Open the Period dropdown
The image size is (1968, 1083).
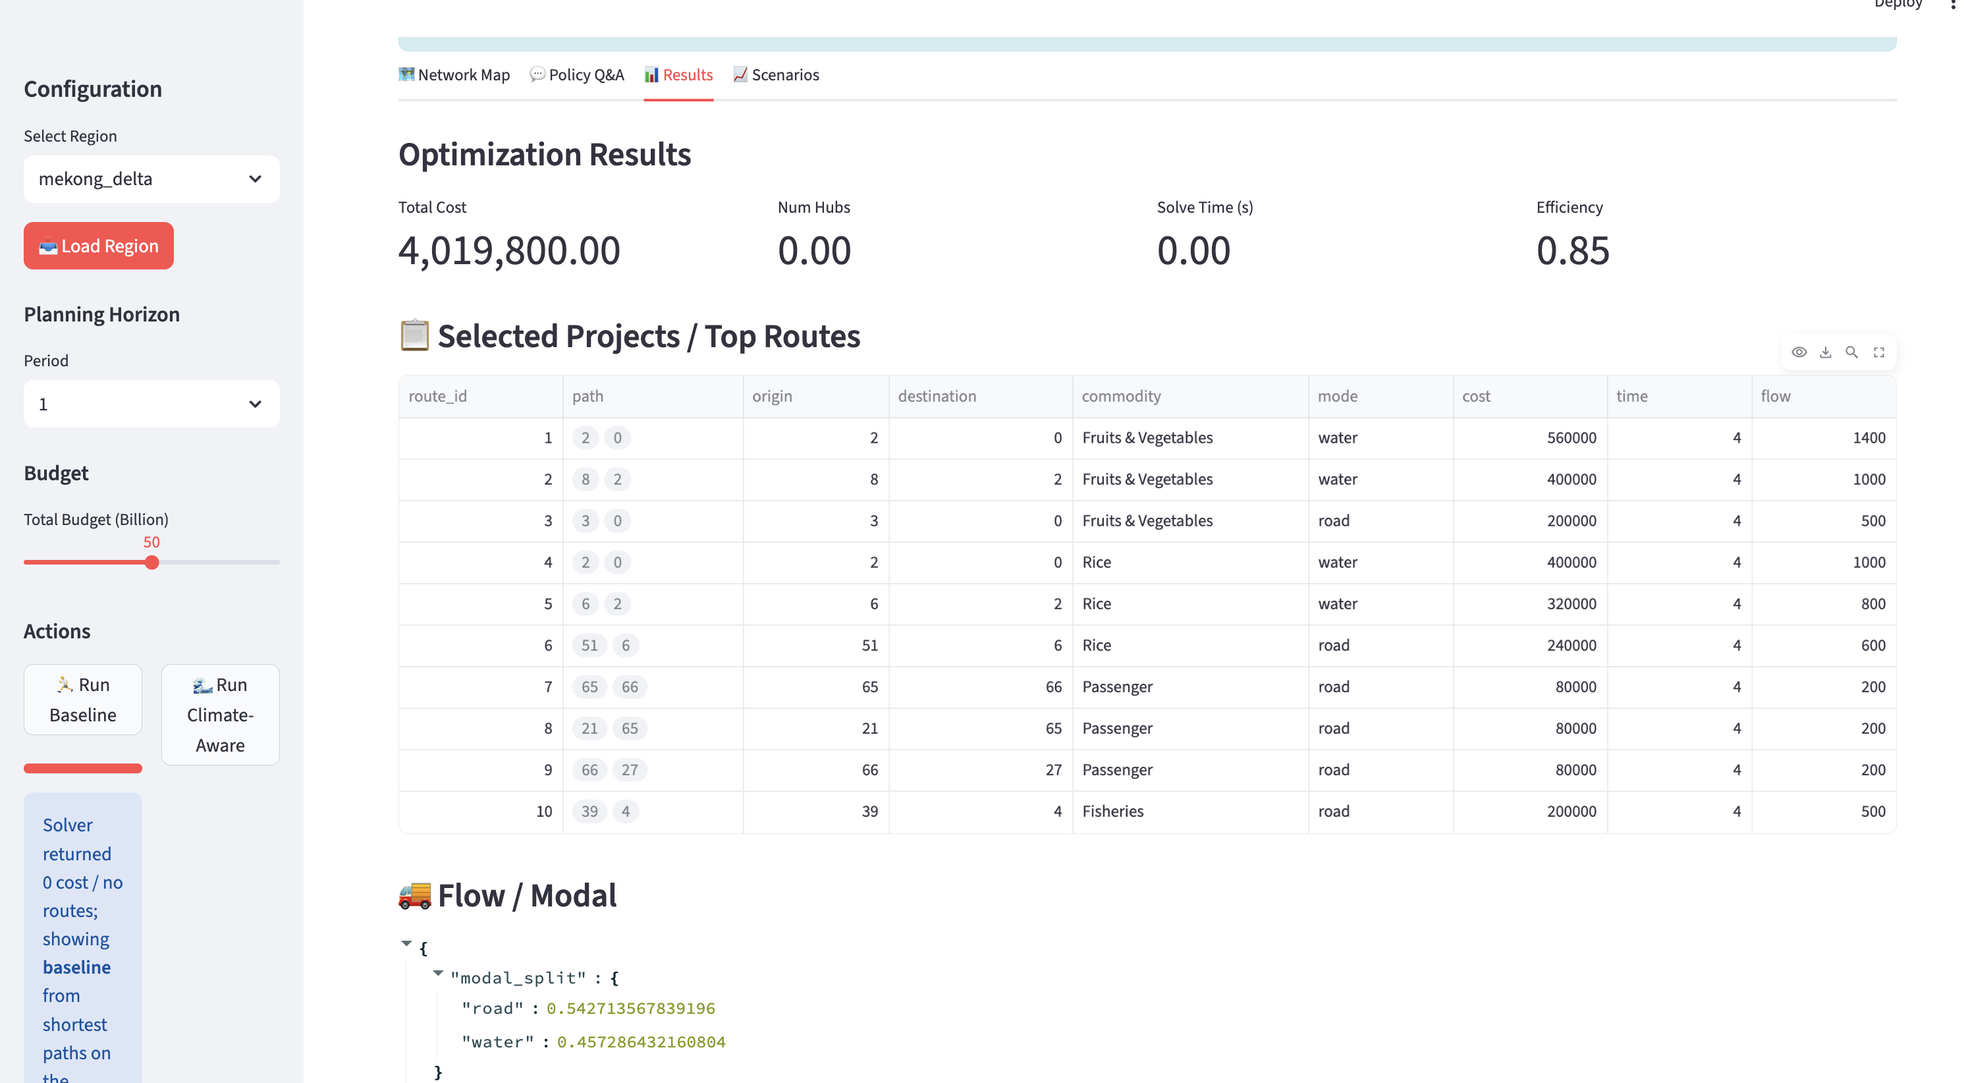point(151,404)
